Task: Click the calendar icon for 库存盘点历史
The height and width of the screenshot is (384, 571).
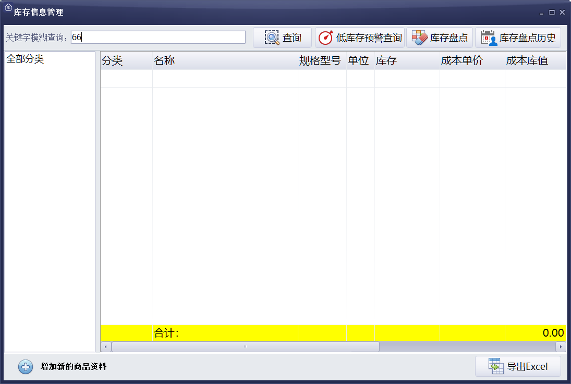Action: [489, 38]
